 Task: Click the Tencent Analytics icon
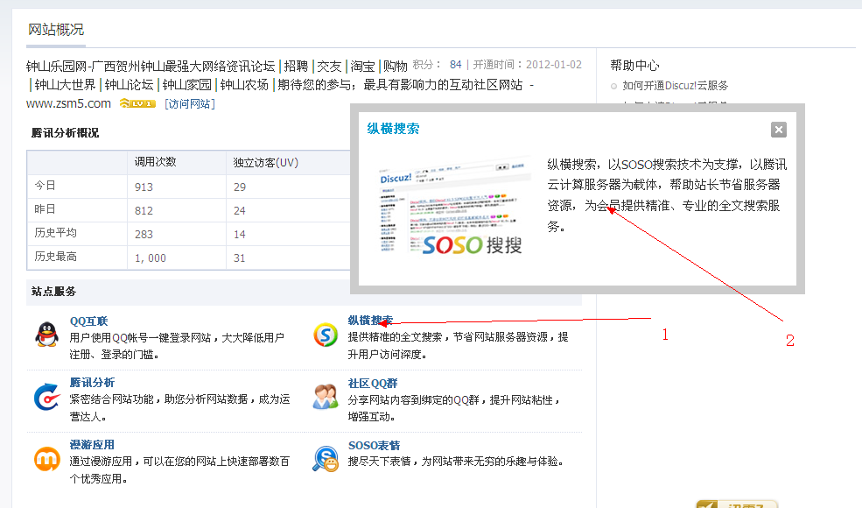tap(46, 397)
